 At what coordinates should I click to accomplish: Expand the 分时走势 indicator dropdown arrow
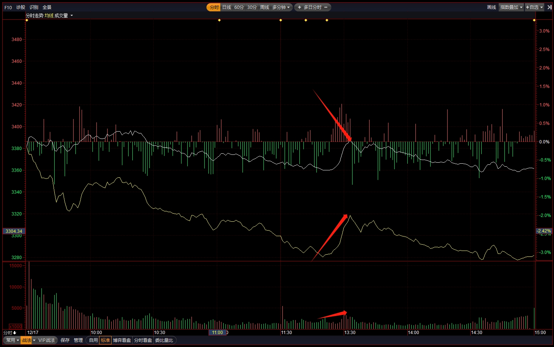click(x=72, y=16)
